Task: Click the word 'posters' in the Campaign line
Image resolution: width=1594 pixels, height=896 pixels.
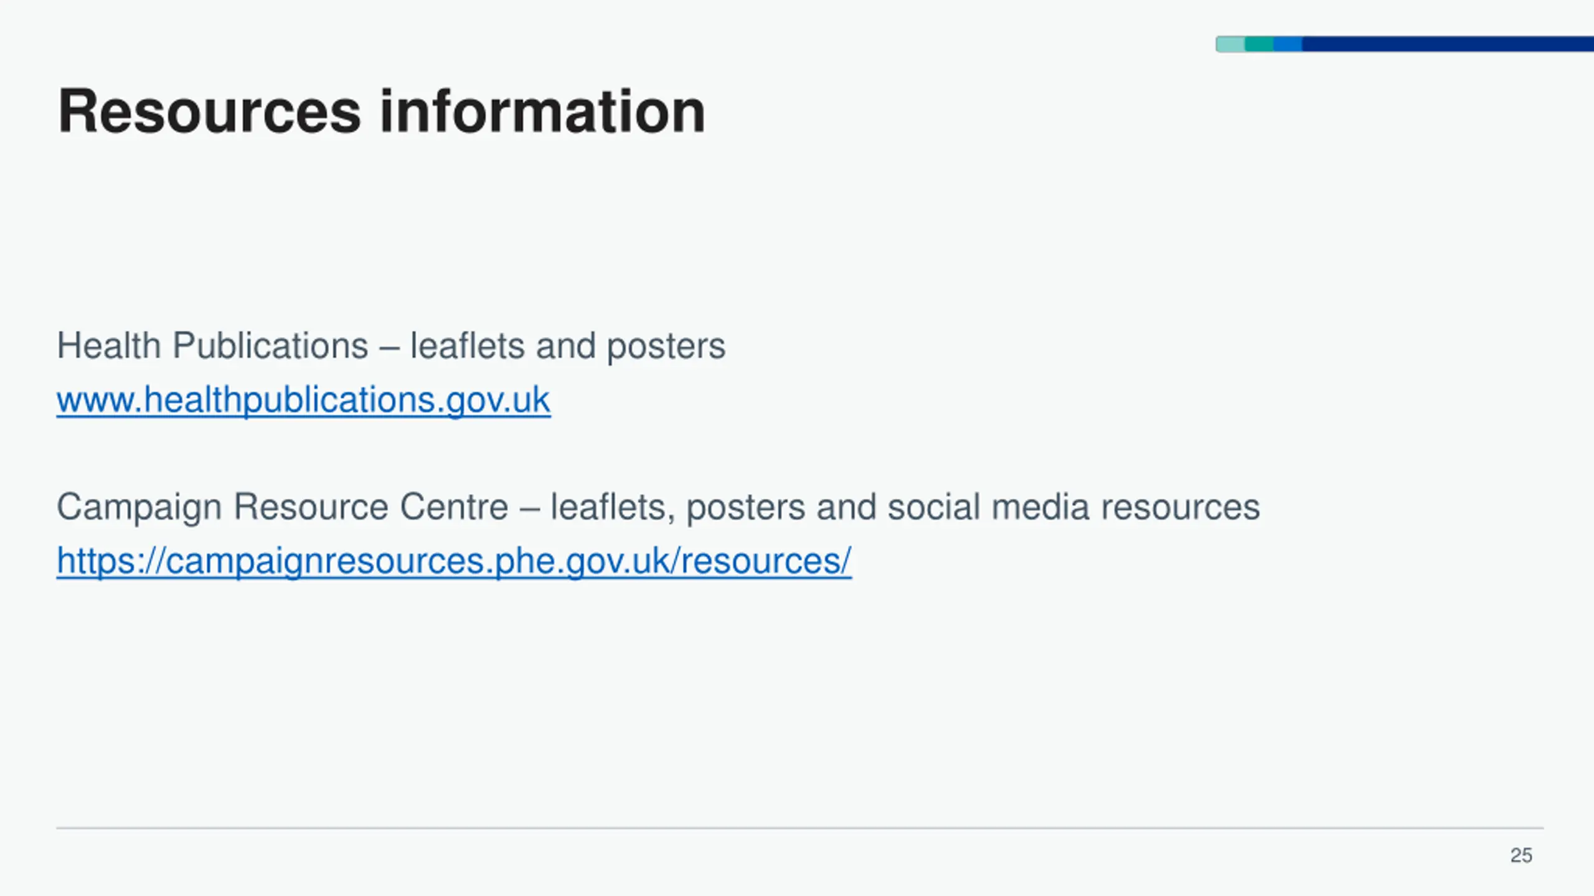Action: [x=746, y=506]
